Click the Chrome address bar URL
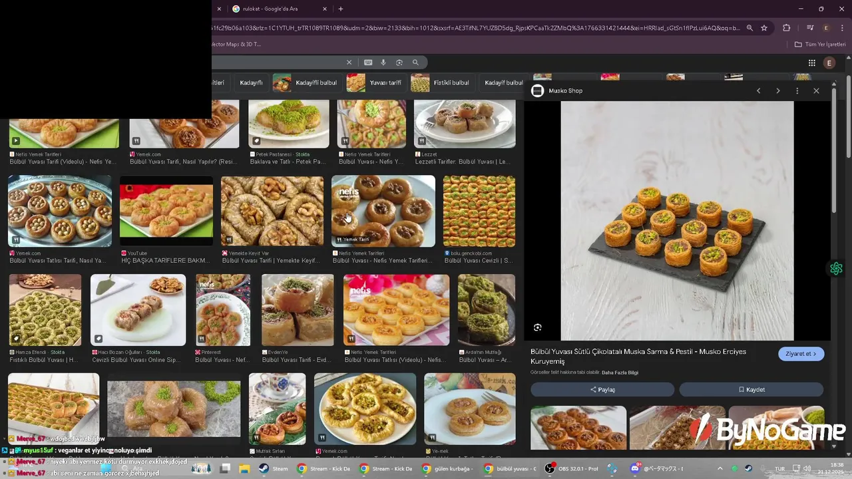 click(475, 28)
